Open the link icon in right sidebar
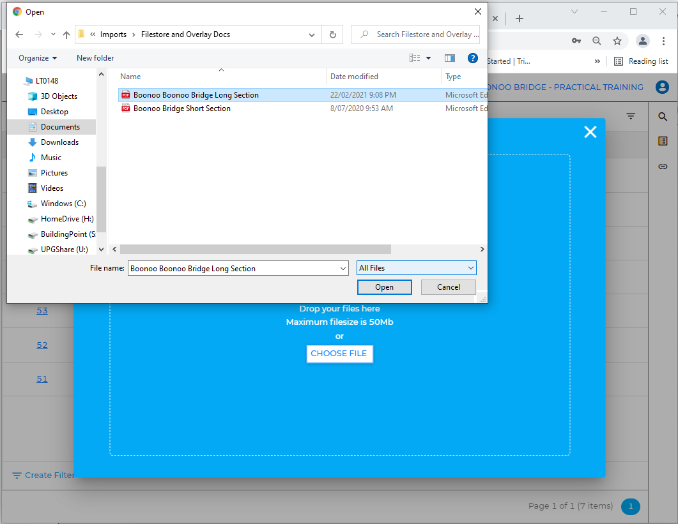Viewport: 678px width, 524px height. (663, 167)
